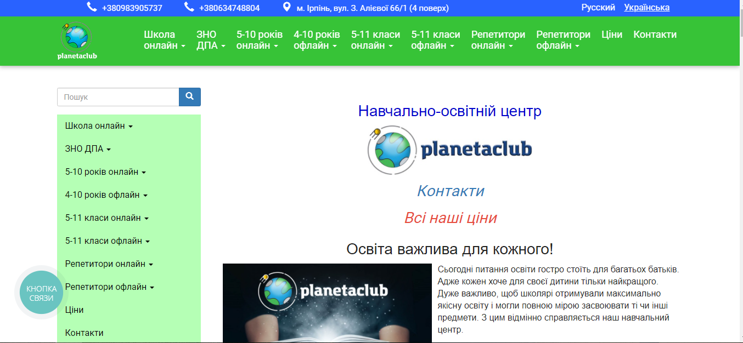
Task: Switch language to Русский
Action: [598, 8]
